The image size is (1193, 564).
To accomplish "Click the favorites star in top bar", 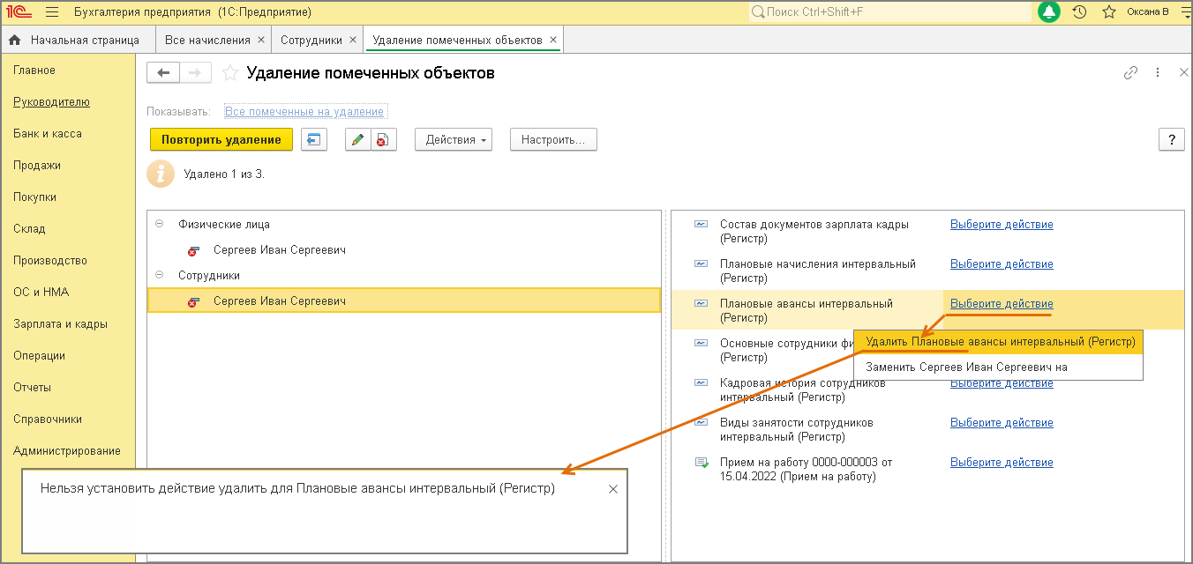I will pos(1109,12).
